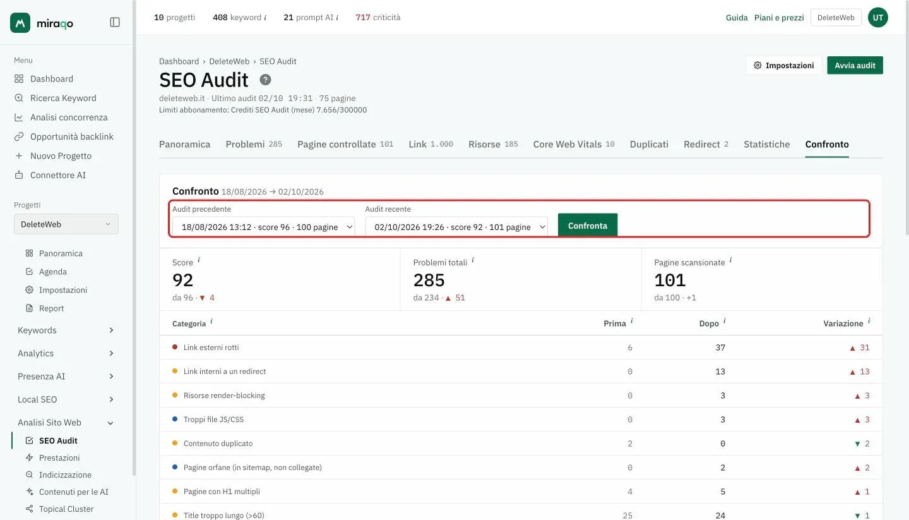Viewport: 909px width, 520px height.
Task: Click the Agenda calendar icon
Action: coord(29,272)
